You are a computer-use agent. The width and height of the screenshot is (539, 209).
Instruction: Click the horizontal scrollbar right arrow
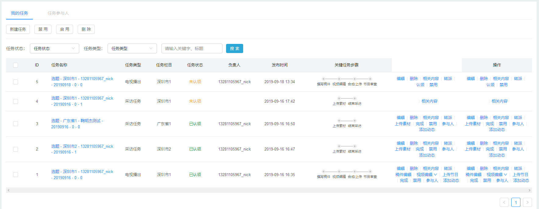coord(530,190)
